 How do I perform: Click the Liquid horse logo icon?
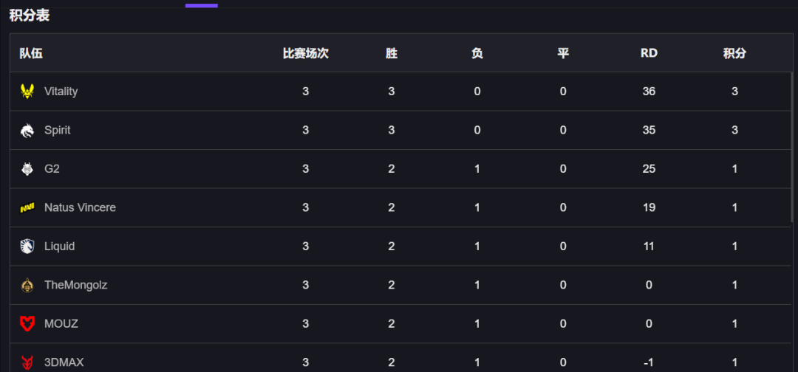tap(27, 247)
